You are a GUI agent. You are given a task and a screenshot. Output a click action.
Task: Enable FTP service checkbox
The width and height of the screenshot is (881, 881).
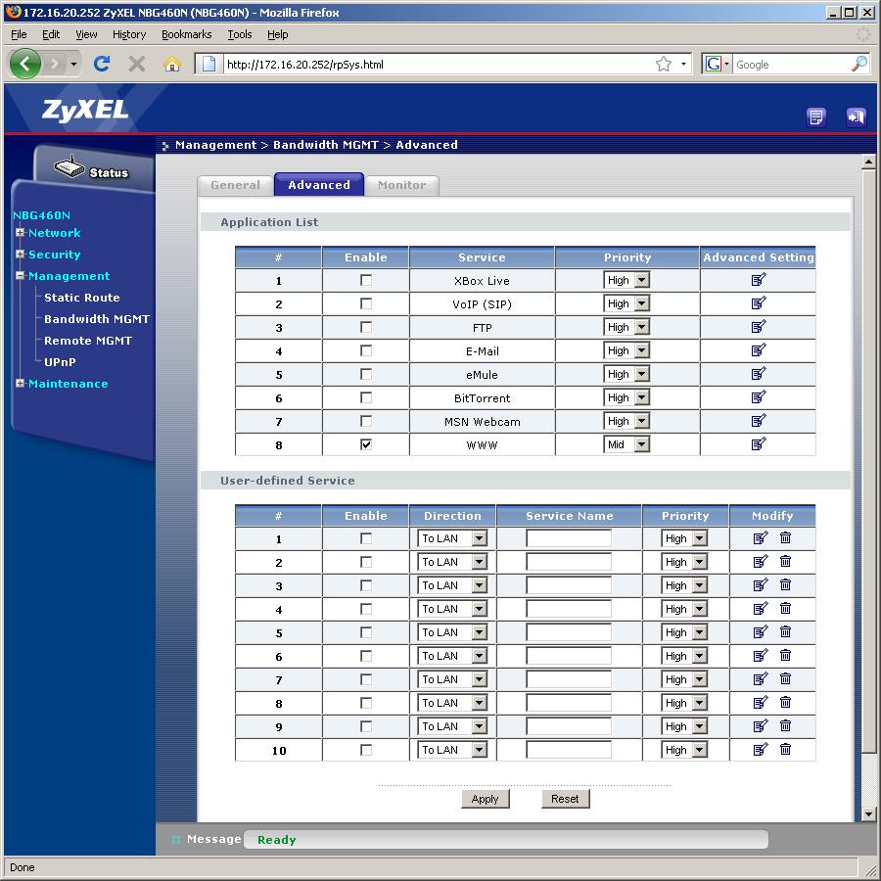[x=366, y=327]
